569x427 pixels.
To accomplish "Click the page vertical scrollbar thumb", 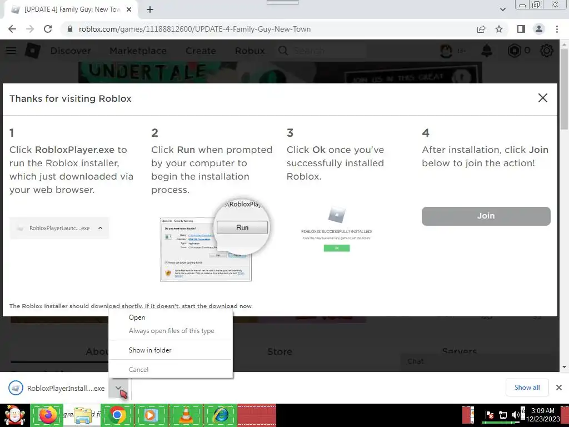I will coord(564,89).
